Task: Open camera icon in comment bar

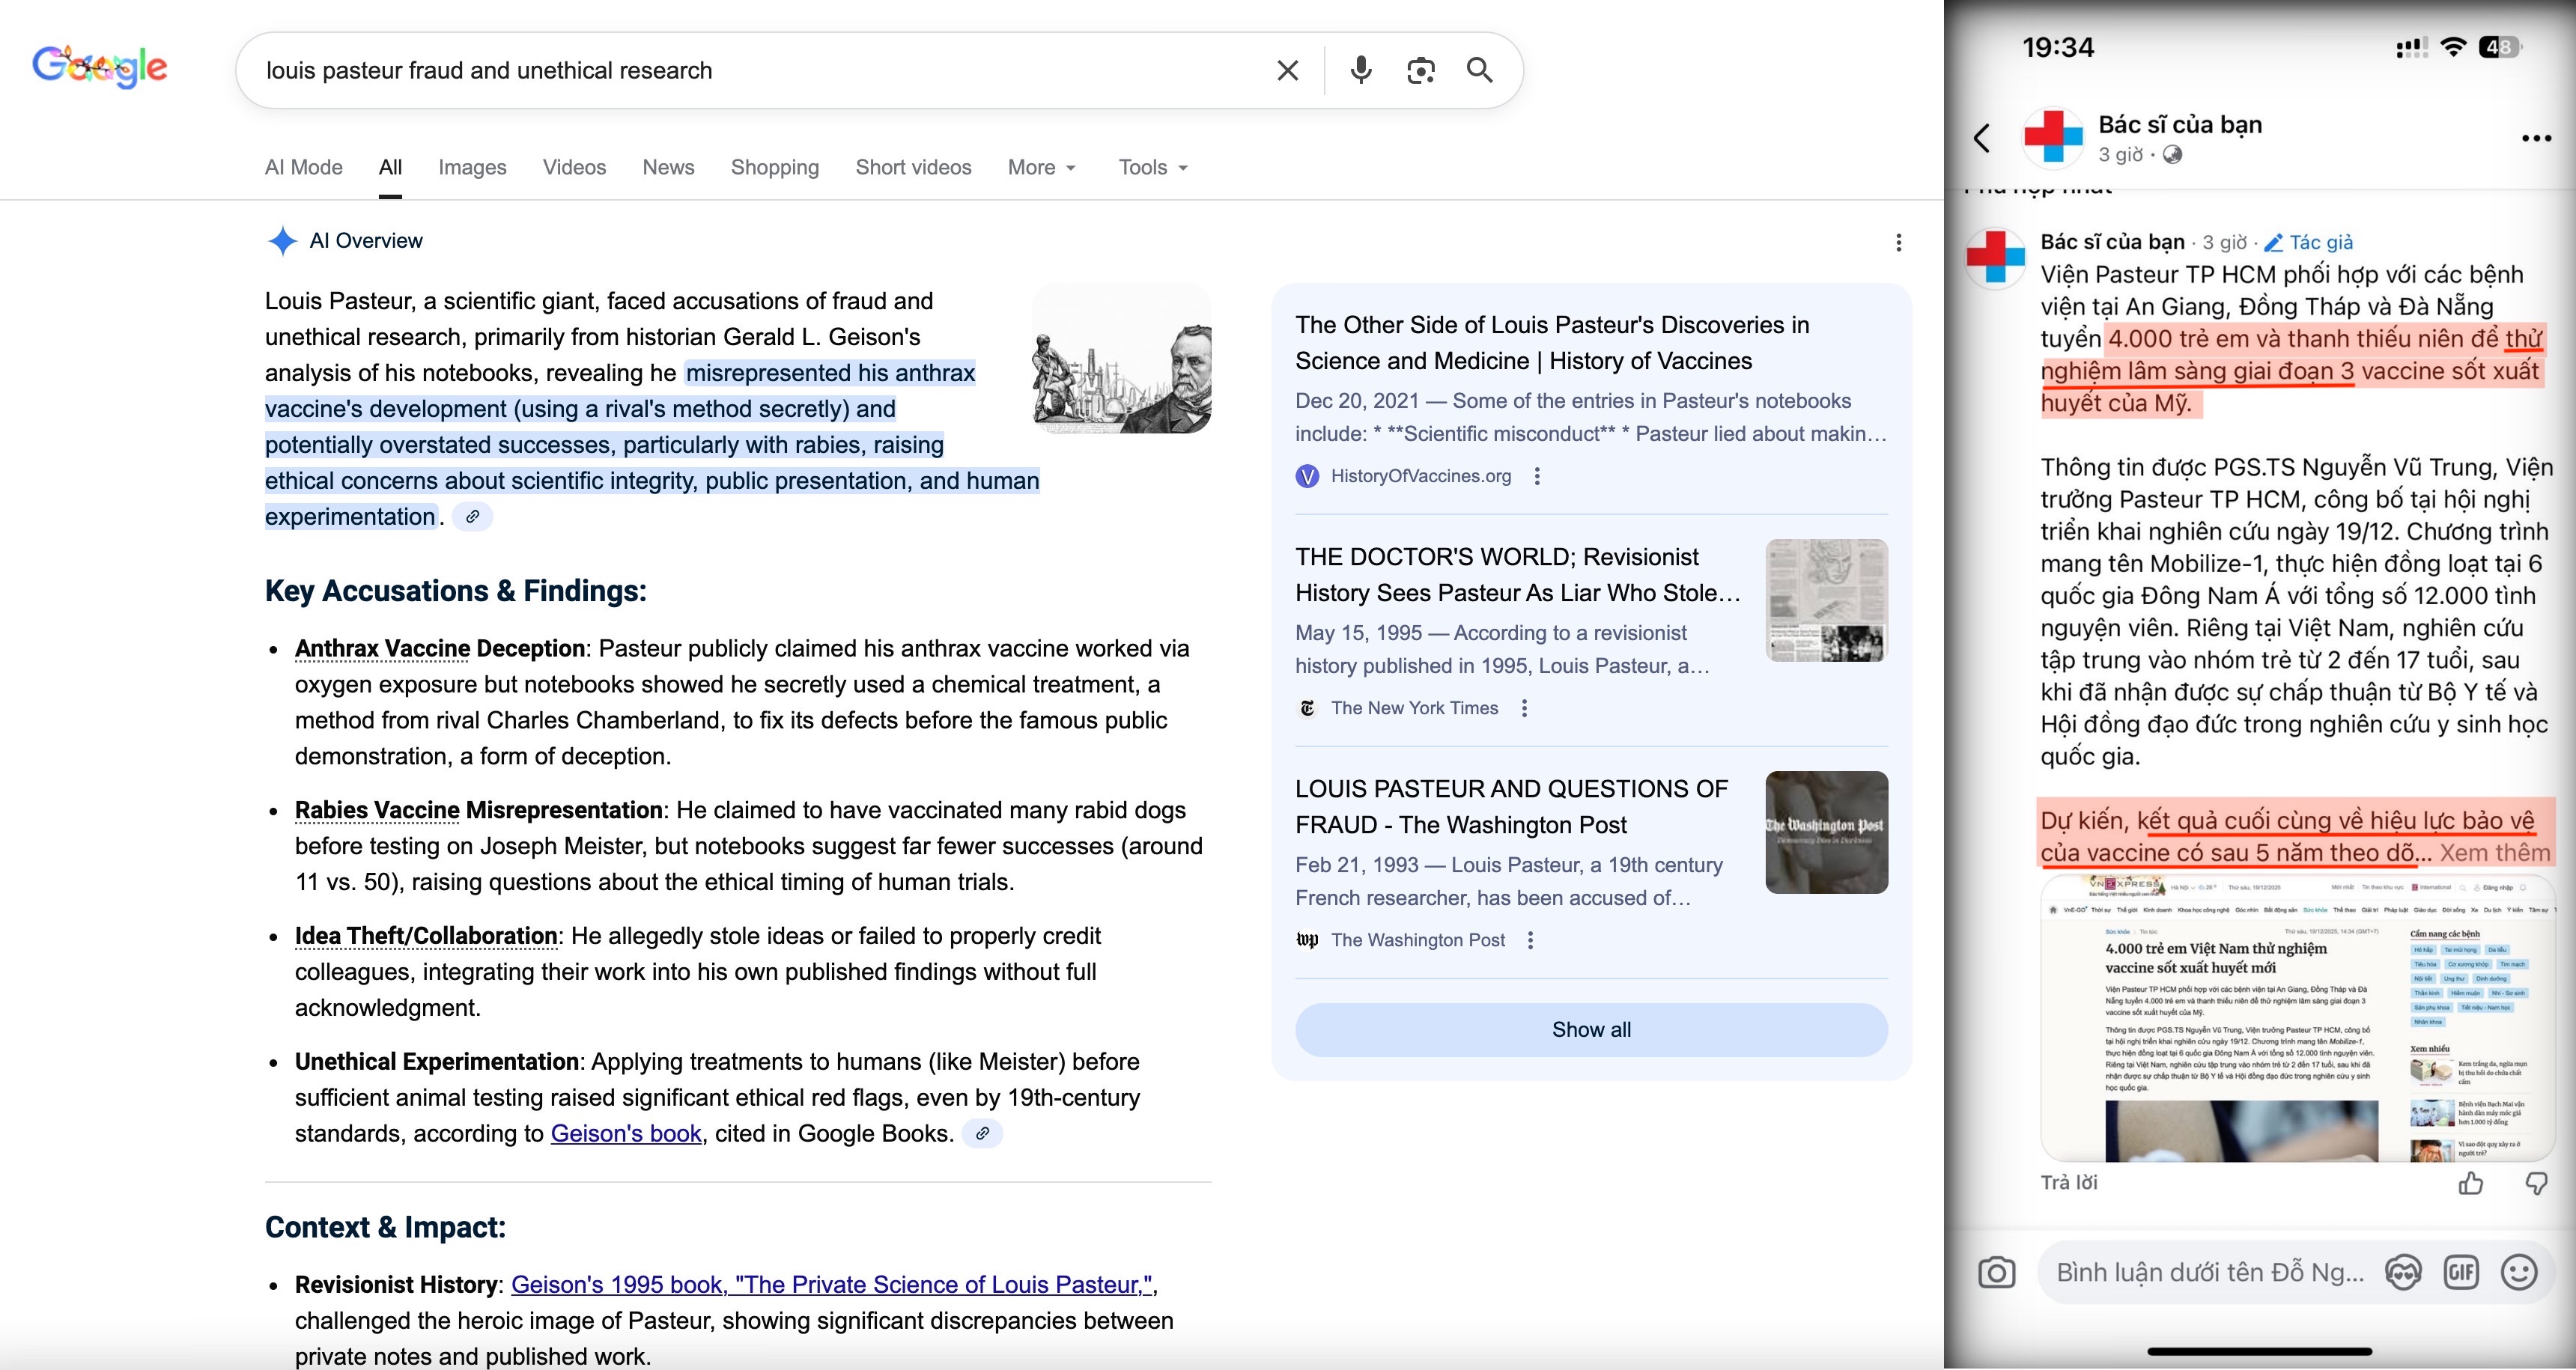Action: 1996,1273
